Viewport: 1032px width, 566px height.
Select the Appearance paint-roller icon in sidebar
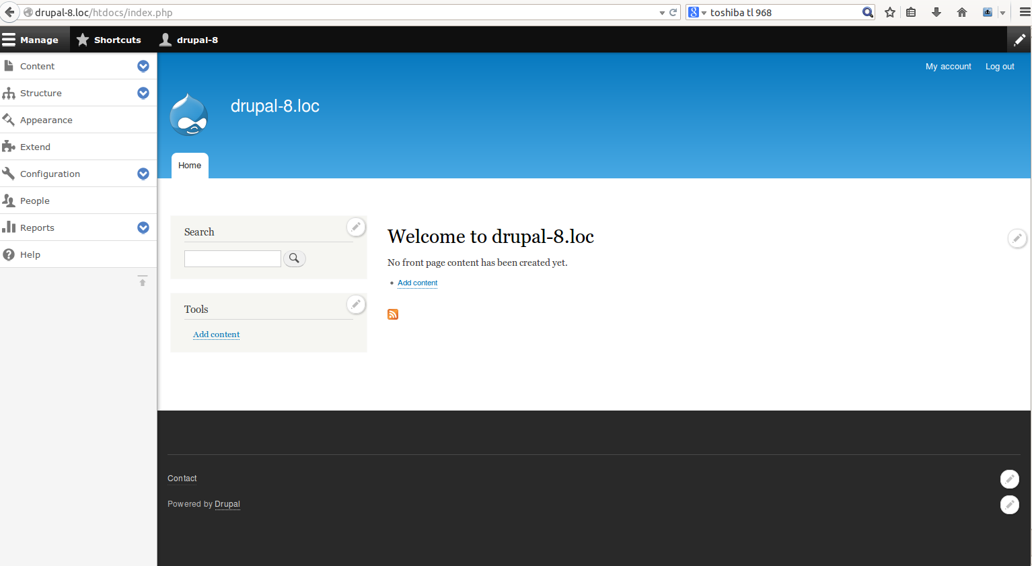point(9,119)
